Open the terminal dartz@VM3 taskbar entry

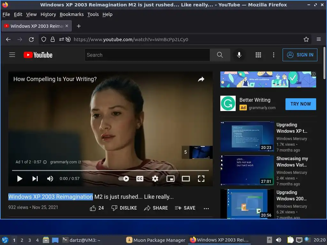pyautogui.click(x=81, y=240)
